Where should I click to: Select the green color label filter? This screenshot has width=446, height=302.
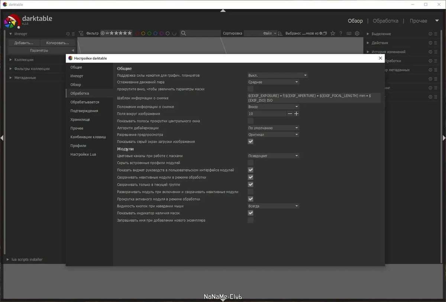[149, 34]
